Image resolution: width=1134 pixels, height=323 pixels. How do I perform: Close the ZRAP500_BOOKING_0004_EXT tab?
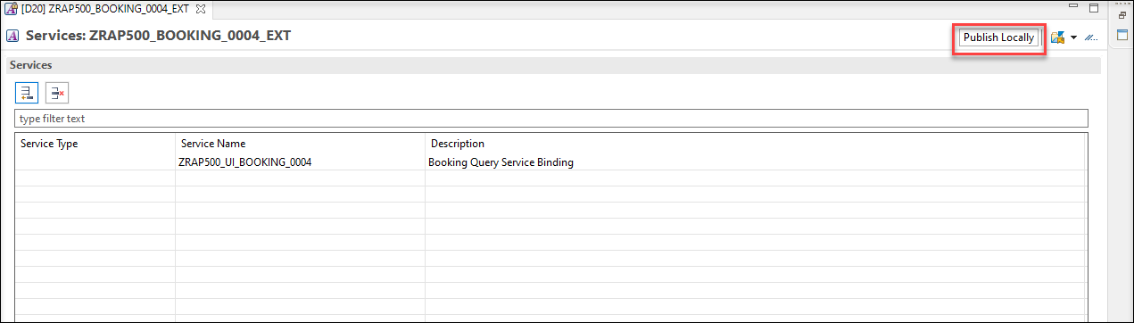click(201, 8)
